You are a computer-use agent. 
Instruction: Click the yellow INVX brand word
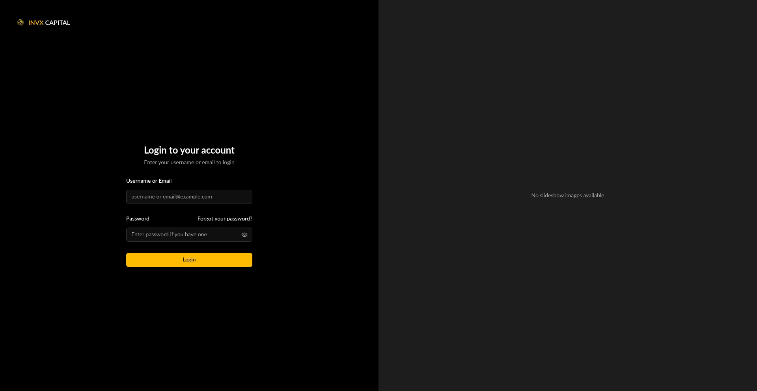click(36, 23)
